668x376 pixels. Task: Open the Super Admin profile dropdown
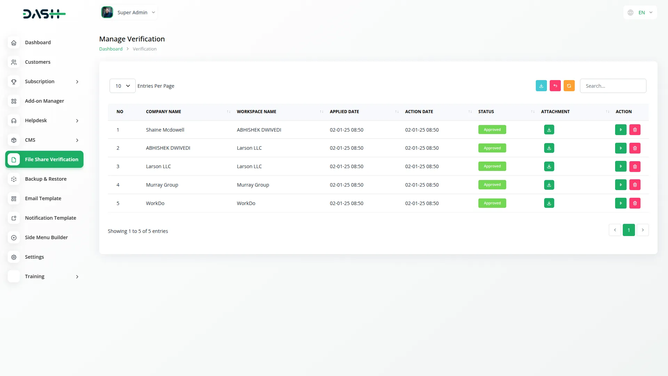coord(129,12)
